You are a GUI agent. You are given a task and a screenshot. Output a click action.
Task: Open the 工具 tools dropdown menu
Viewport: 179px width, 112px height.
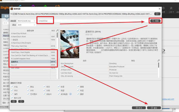(171, 10)
